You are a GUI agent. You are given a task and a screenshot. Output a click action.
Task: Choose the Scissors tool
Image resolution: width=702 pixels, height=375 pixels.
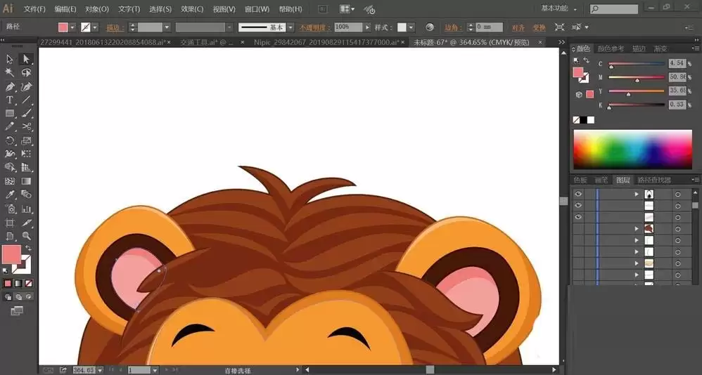click(27, 127)
